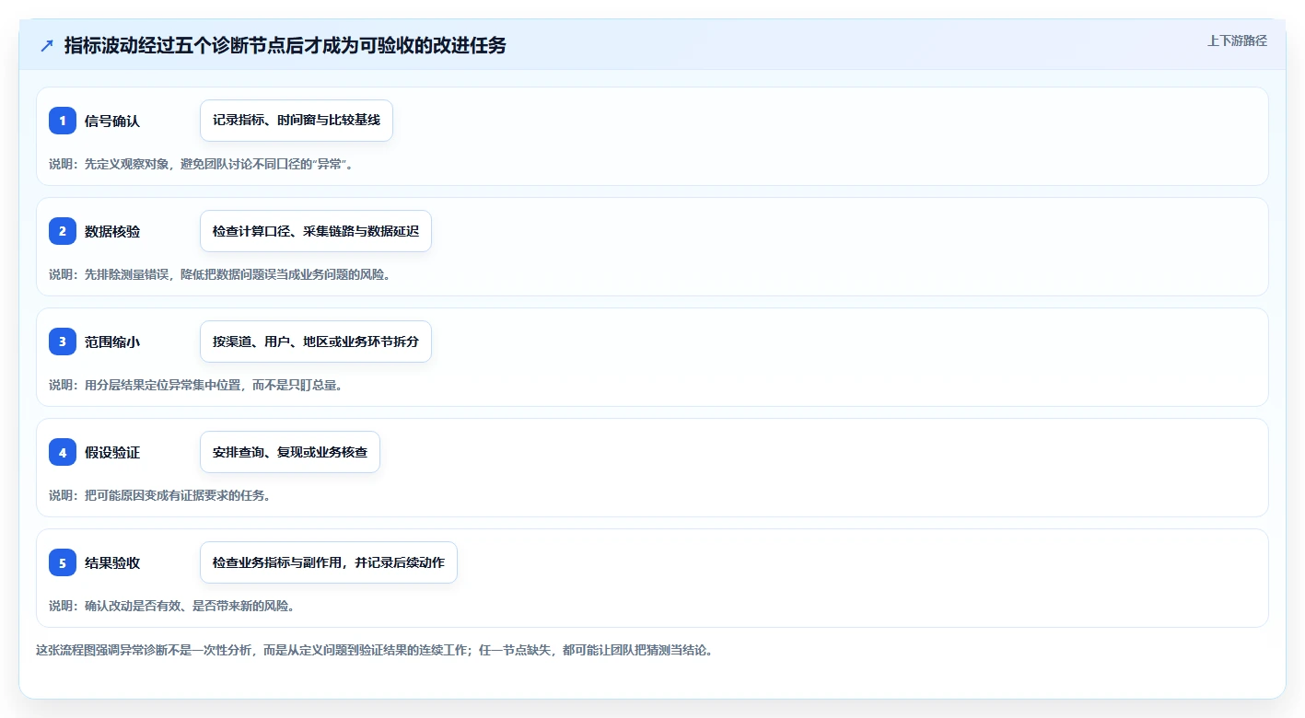Click the arrow icon beside the title
This screenshot has width=1305, height=718.
pos(47,45)
